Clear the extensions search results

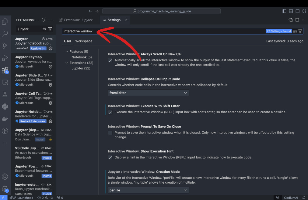44,29
